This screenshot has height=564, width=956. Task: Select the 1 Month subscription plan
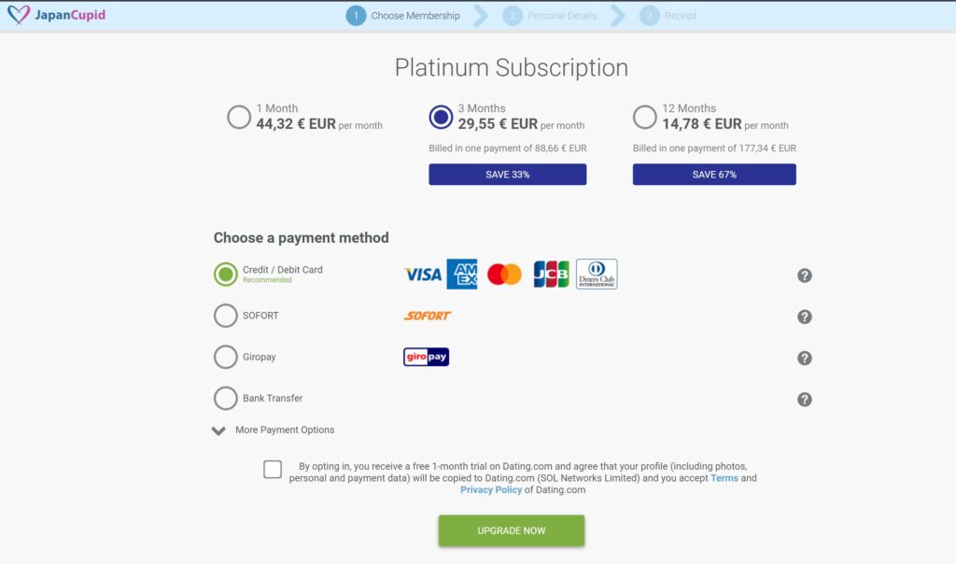coord(239,118)
